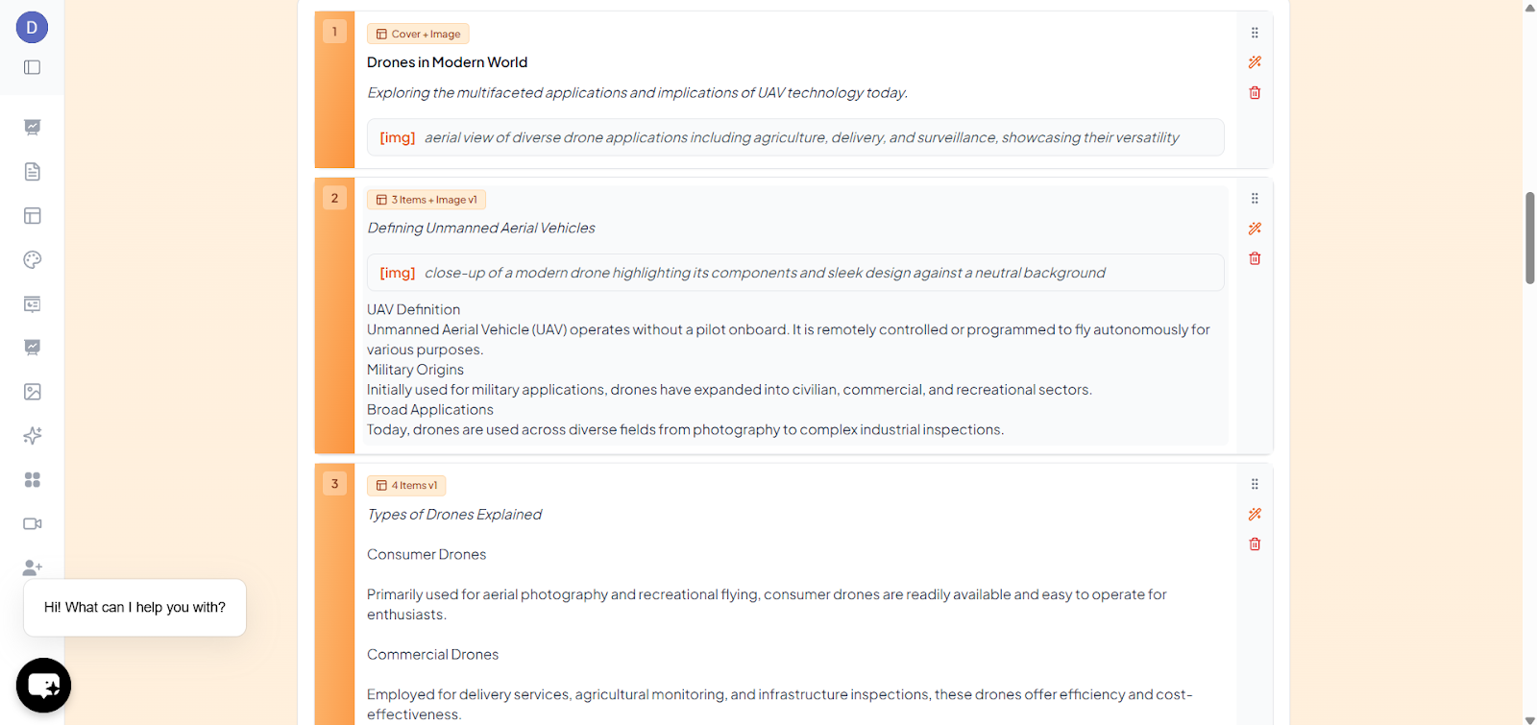Open the user profile avatar D
The image size is (1537, 725).
(32, 27)
